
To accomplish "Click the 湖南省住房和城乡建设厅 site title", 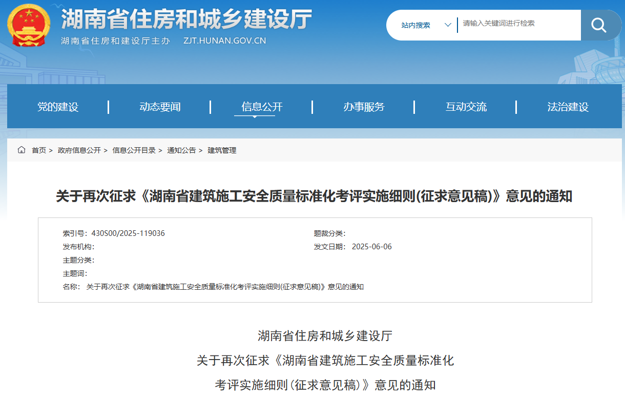I will (186, 19).
